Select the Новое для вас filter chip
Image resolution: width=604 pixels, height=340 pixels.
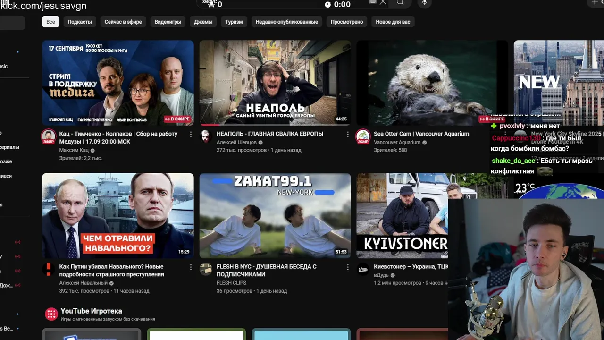[x=393, y=22]
